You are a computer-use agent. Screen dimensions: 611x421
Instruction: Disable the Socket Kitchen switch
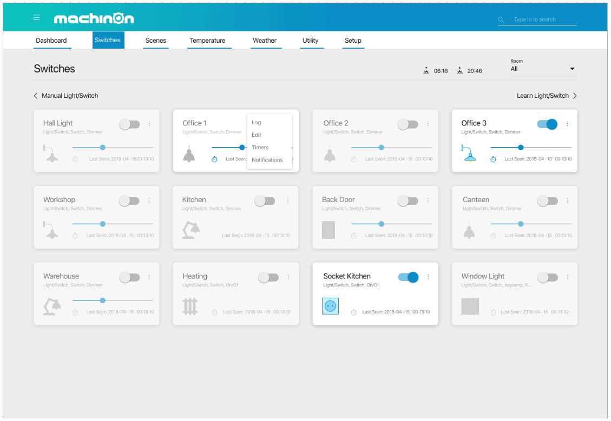(409, 277)
